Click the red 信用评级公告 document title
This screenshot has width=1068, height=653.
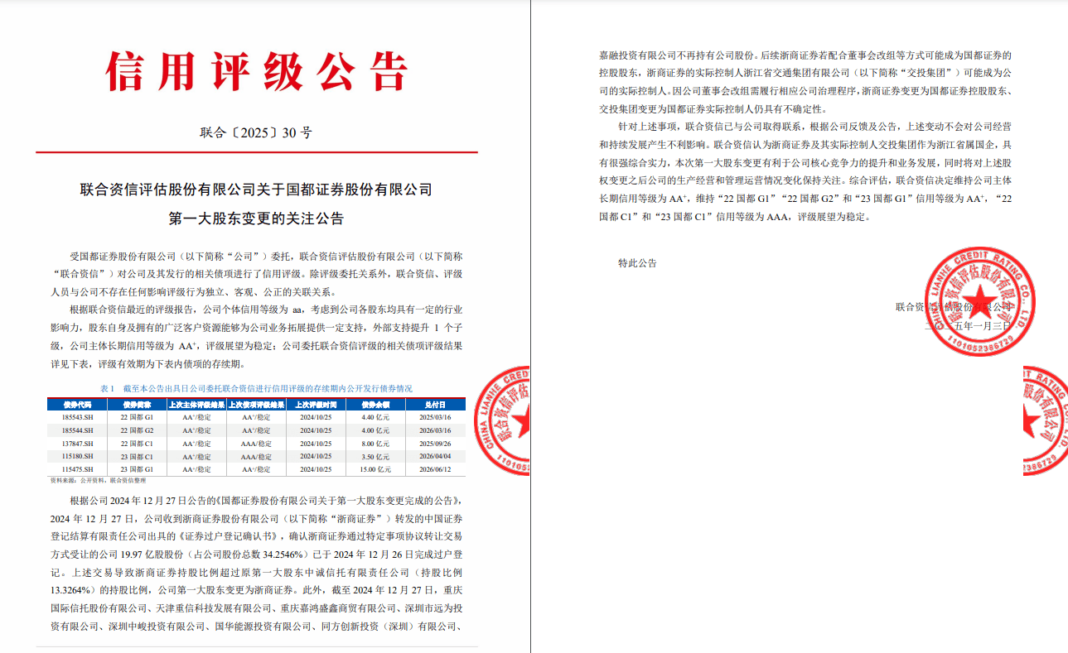257,72
